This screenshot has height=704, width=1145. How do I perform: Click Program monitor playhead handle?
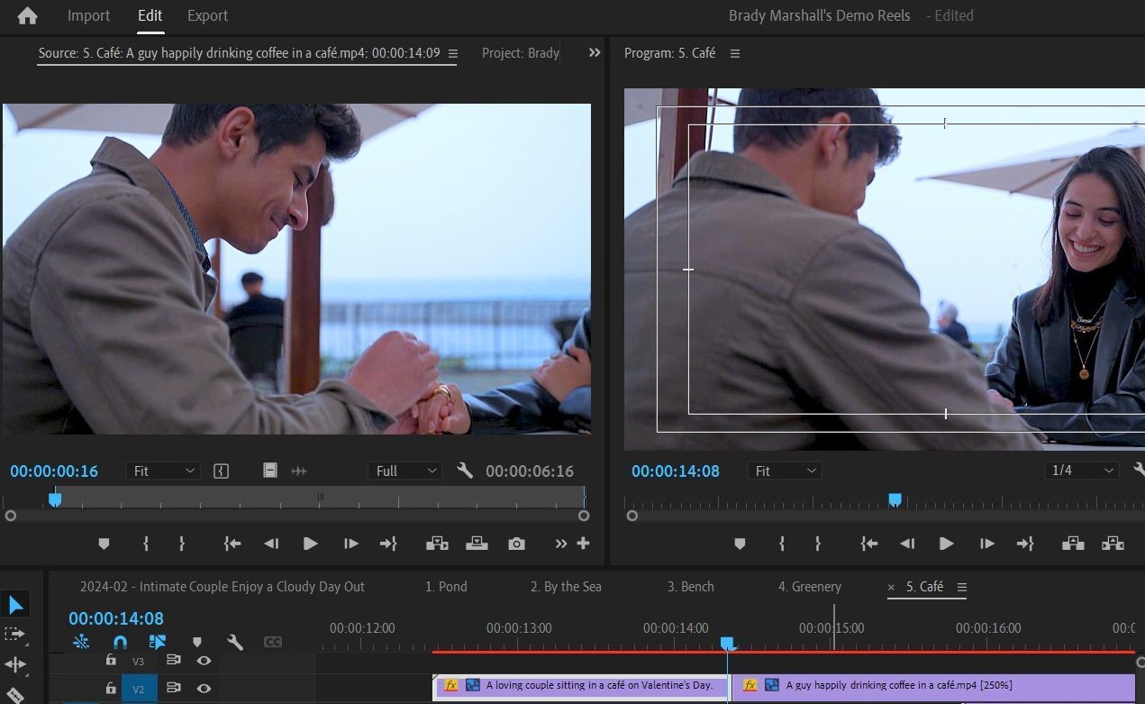[895, 499]
